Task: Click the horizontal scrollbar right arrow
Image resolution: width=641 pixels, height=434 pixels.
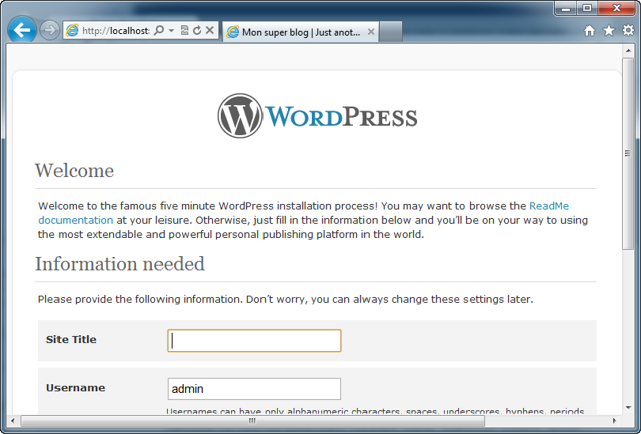Action: pyautogui.click(x=614, y=421)
